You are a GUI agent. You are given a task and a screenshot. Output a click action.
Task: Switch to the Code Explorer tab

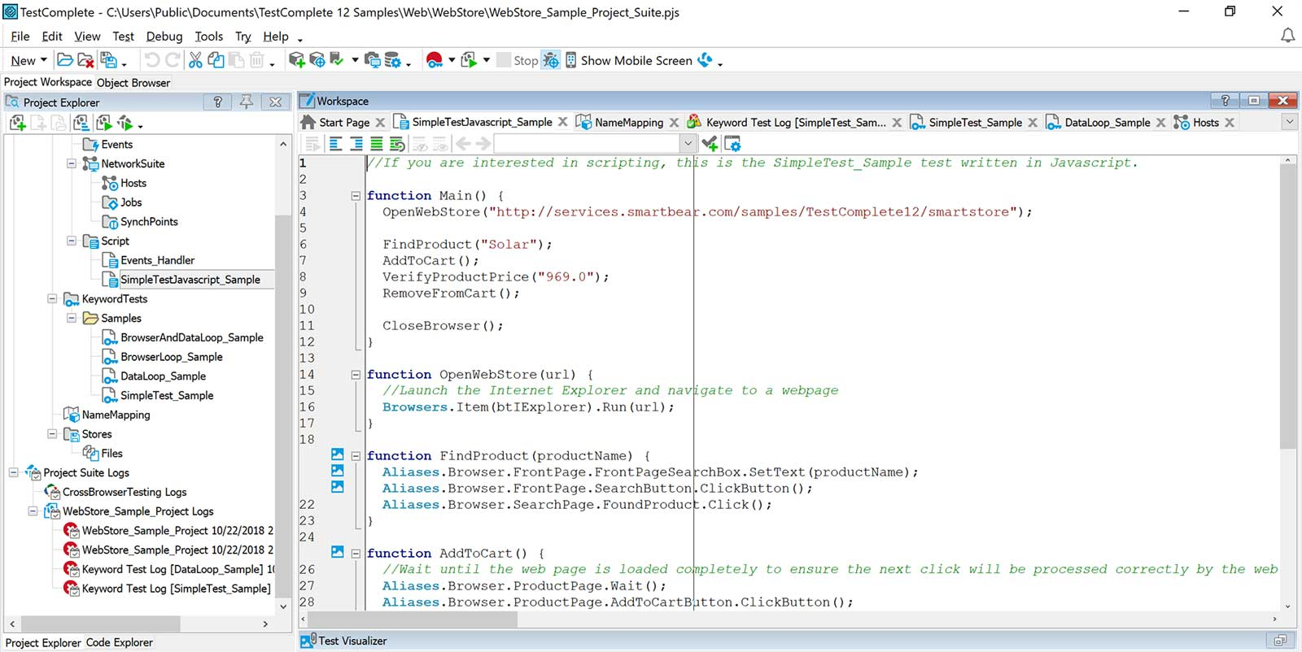[120, 642]
